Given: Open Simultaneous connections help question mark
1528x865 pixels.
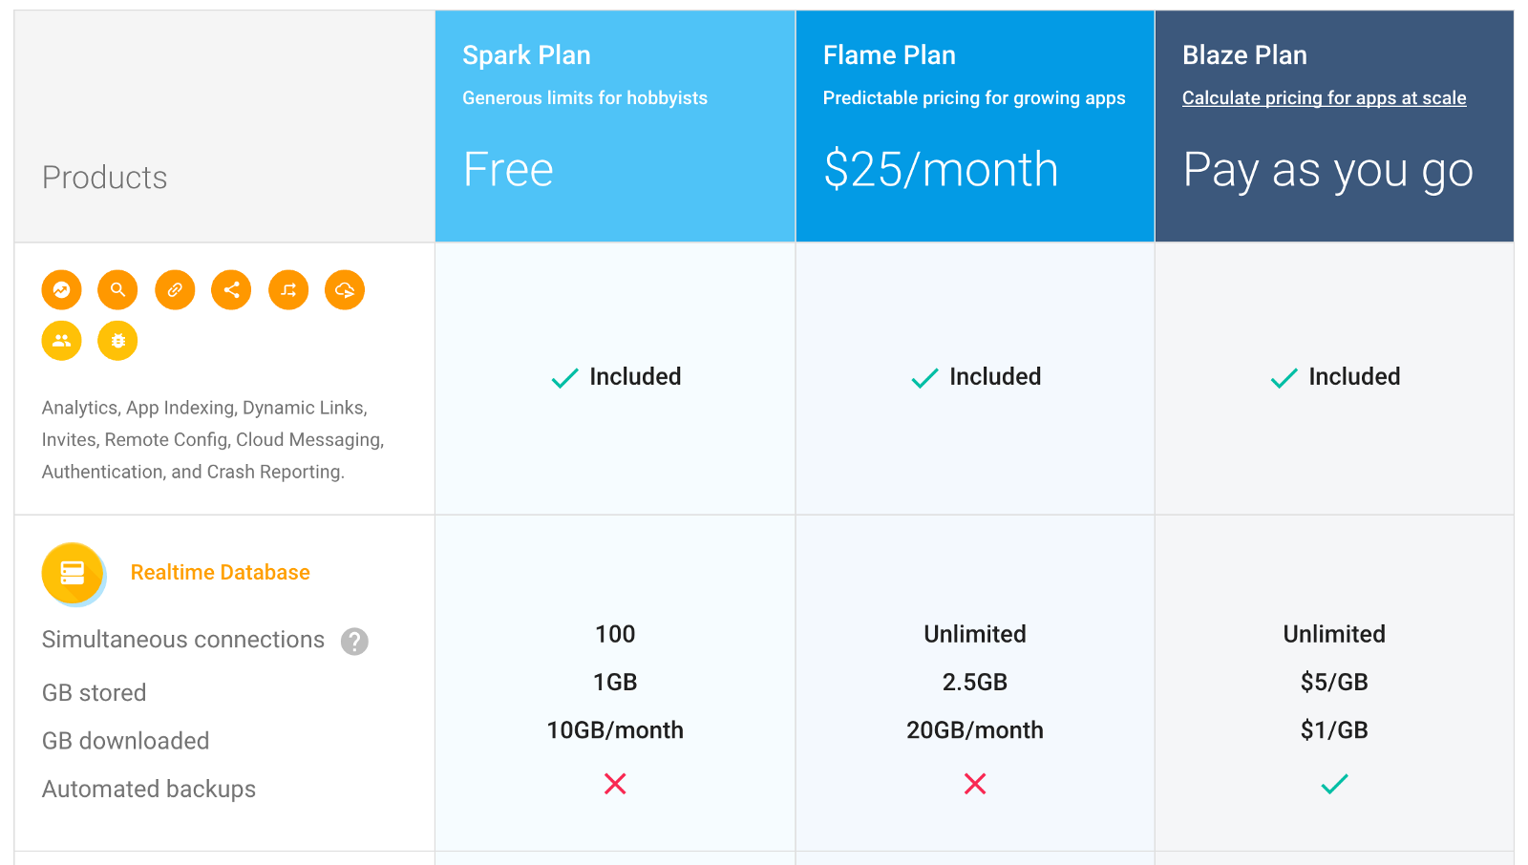Looking at the screenshot, I should tap(354, 642).
